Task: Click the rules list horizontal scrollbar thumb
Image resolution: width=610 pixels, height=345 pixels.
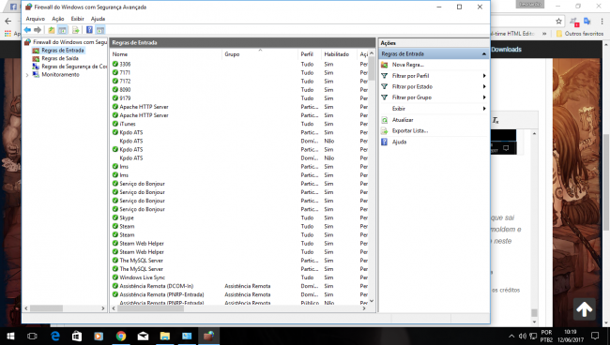Action: (x=150, y=308)
